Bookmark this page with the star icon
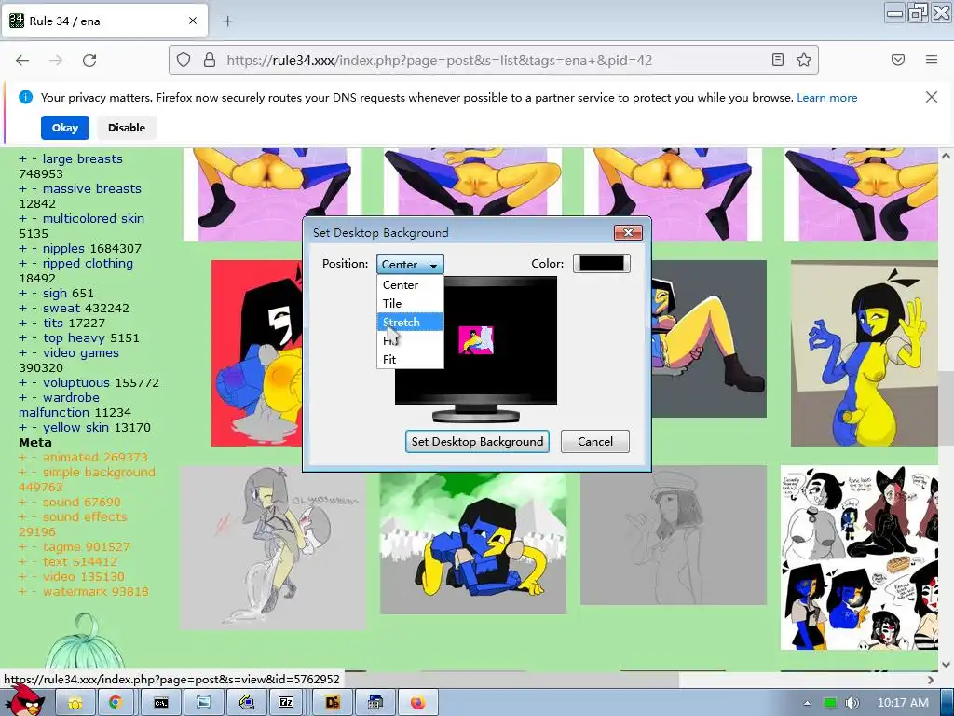The height and width of the screenshot is (716, 954). (804, 60)
